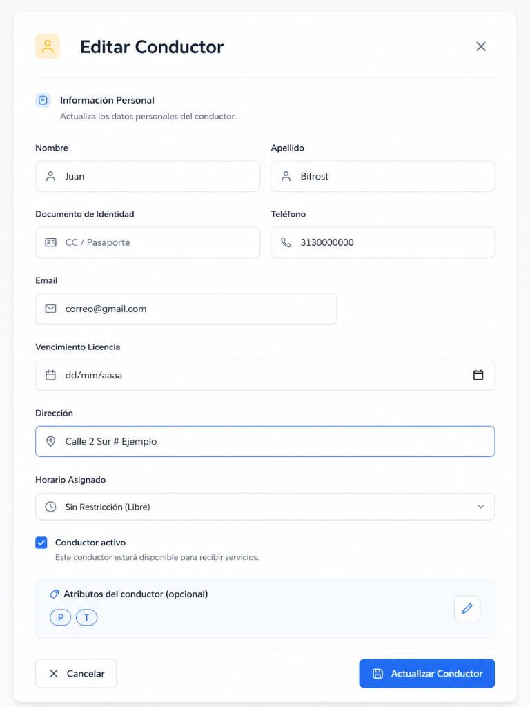Click the phone icon in Teléfono field
Image resolution: width=530 pixels, height=707 pixels.
pos(286,242)
